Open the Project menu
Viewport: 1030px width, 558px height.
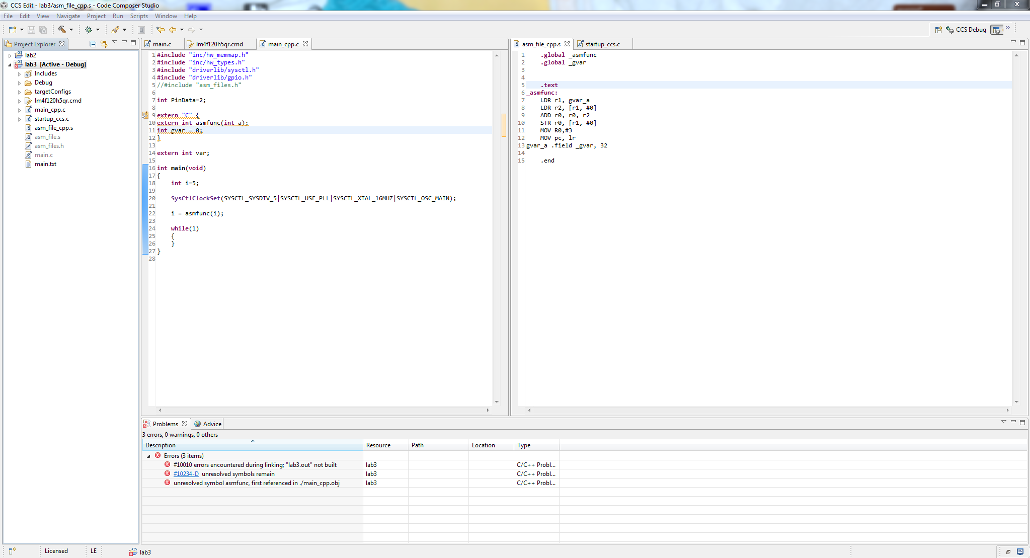click(x=96, y=16)
